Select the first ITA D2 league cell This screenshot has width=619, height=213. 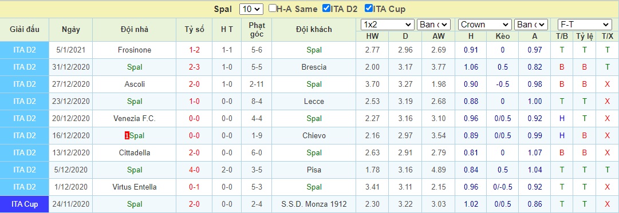25,50
